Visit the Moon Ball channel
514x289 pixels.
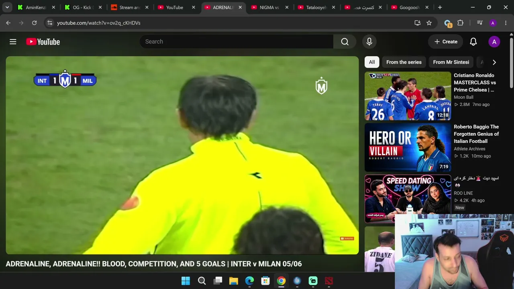click(463, 97)
